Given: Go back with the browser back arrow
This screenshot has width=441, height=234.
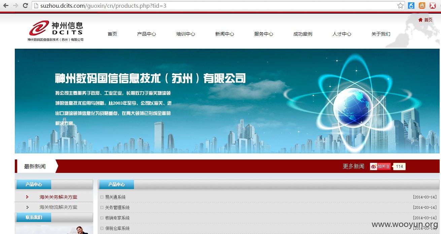Looking at the screenshot, I should pos(6,5).
